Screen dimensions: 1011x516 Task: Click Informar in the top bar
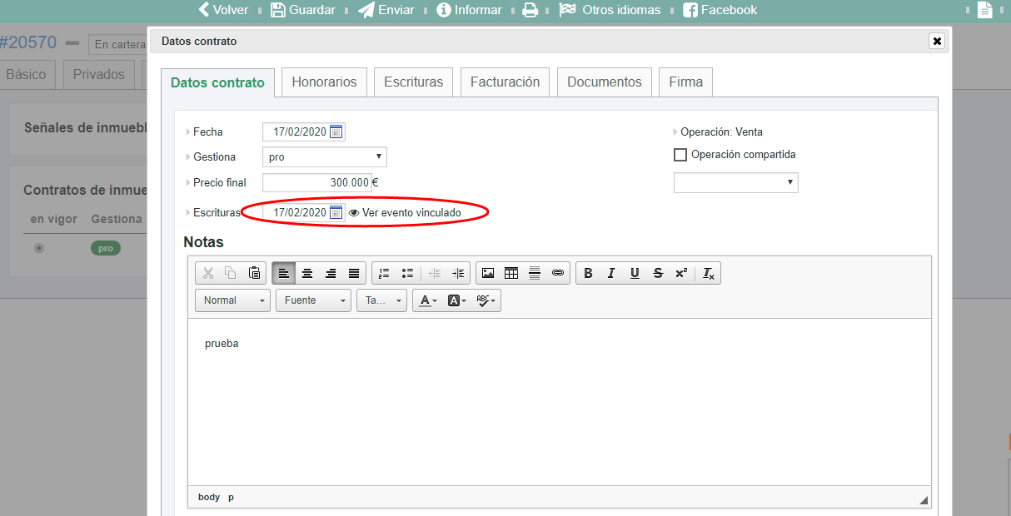(x=469, y=10)
